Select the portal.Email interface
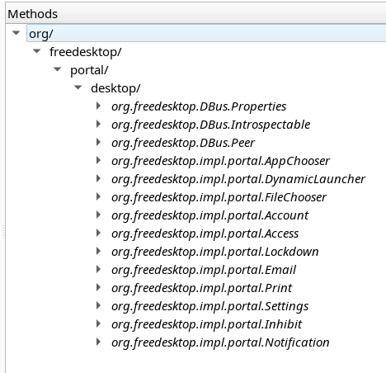 tap(204, 270)
